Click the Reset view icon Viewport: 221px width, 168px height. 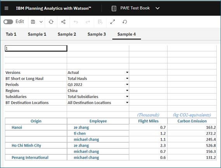[124, 22]
